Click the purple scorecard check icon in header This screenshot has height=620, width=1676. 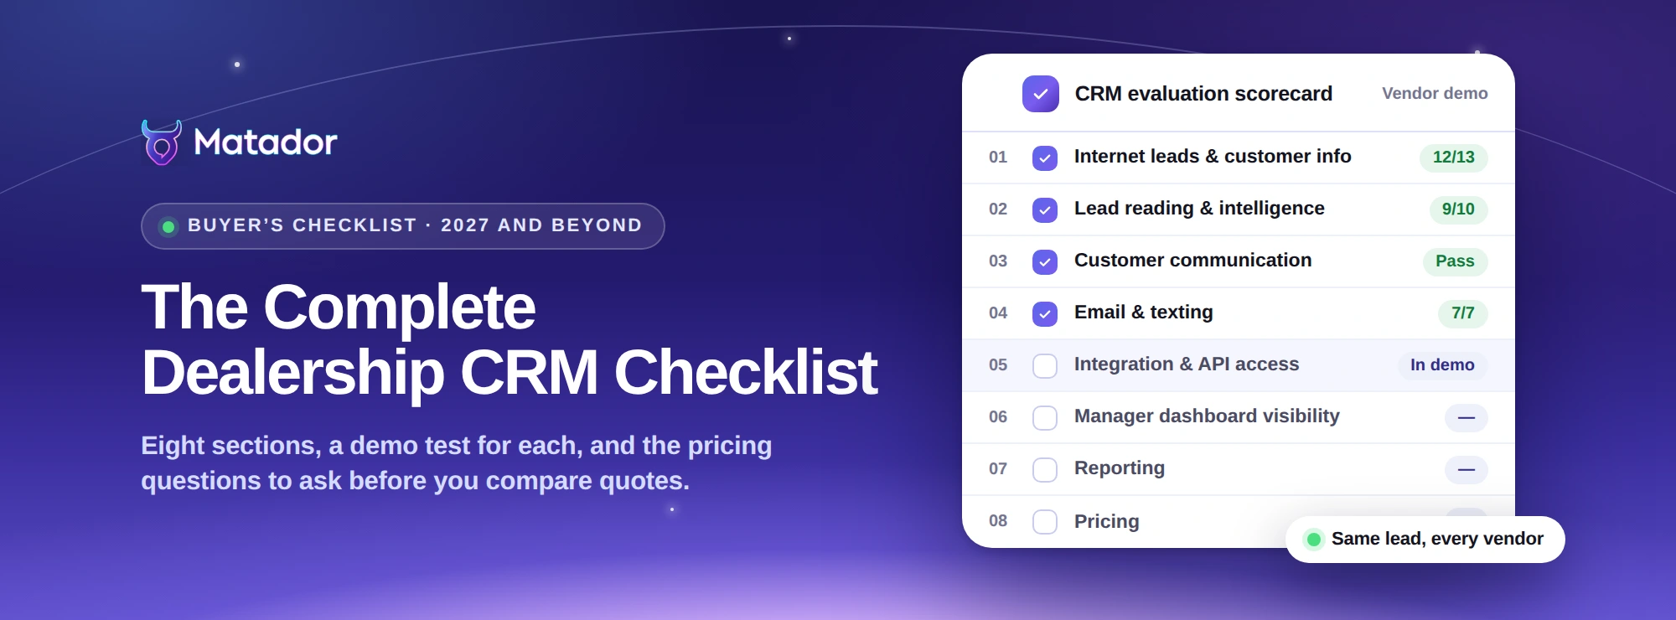(x=1041, y=94)
